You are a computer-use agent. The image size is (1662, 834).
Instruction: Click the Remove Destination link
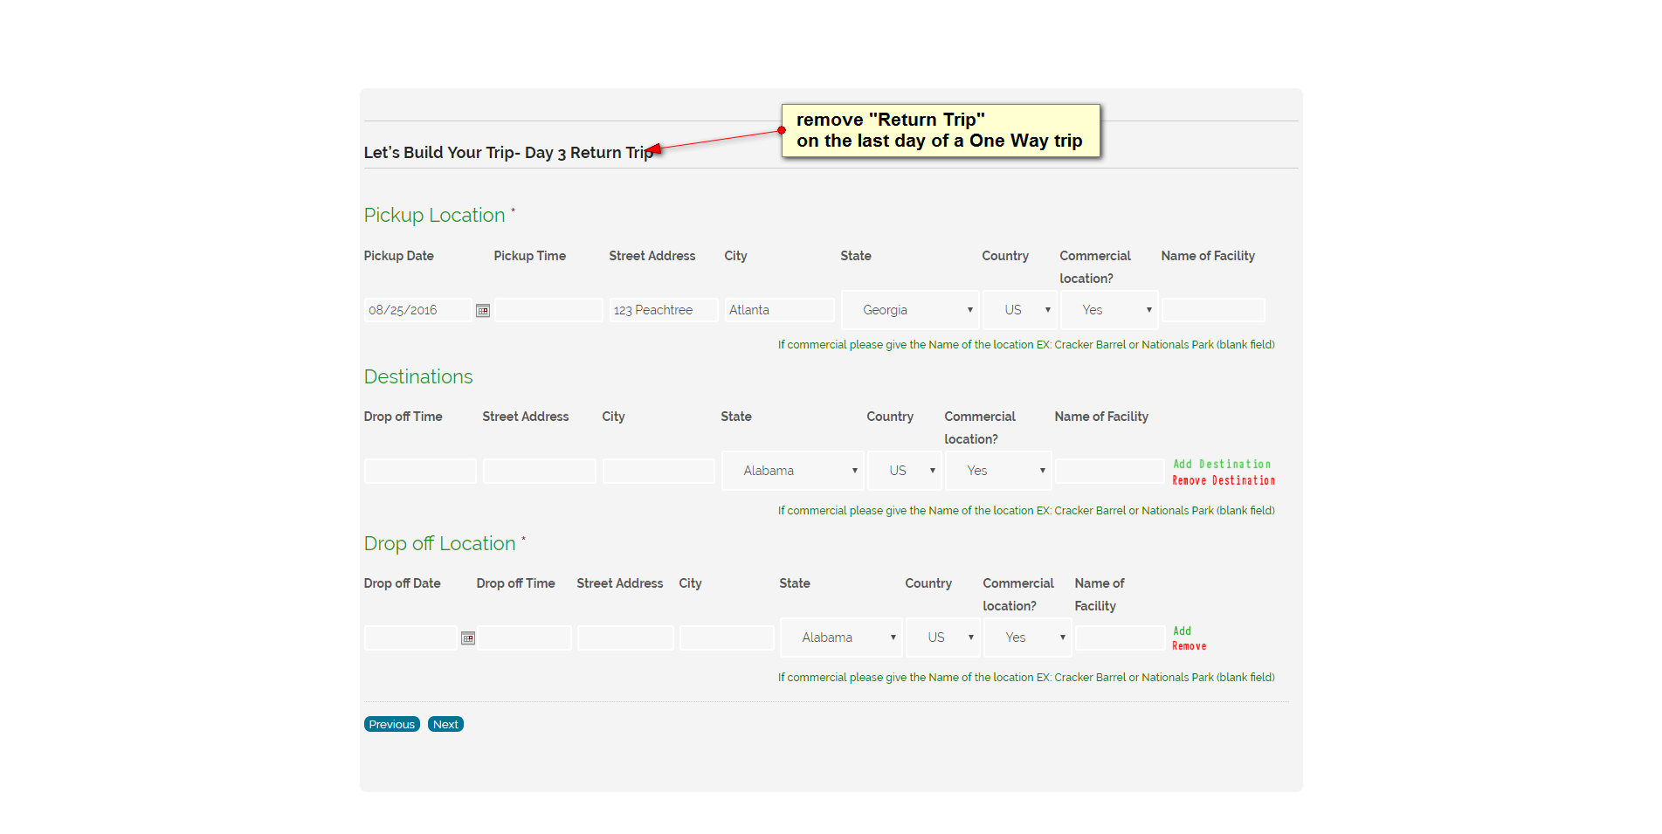(1224, 481)
